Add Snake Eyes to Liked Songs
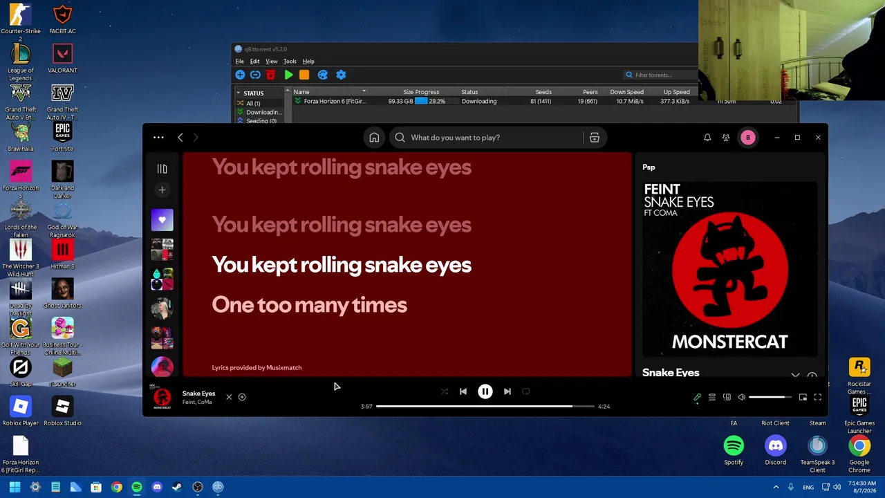This screenshot has height=498, width=885. click(242, 397)
